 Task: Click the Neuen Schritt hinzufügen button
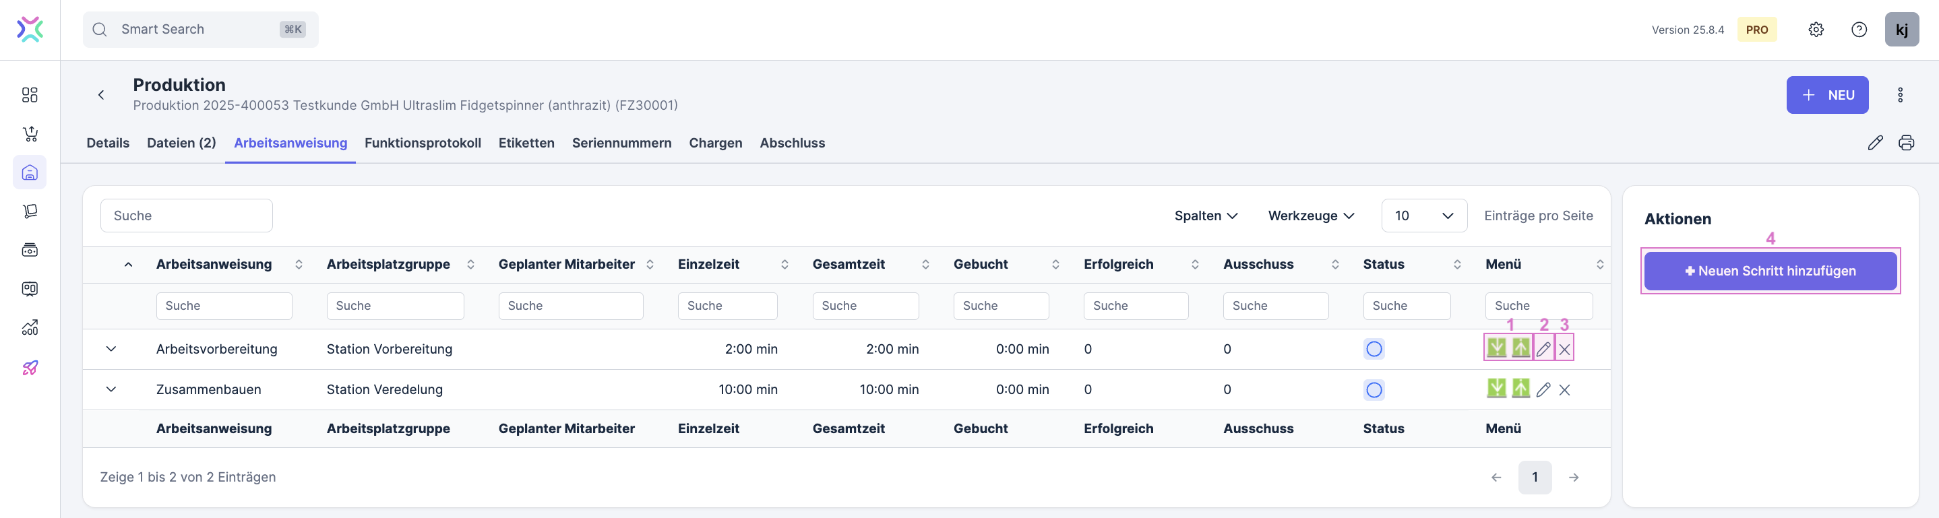point(1770,271)
